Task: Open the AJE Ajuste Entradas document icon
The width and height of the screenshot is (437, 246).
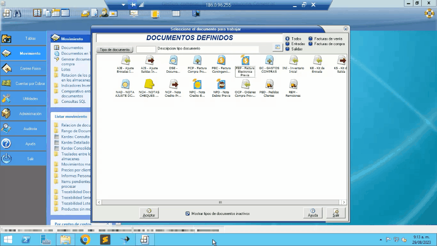Action: coord(125,60)
